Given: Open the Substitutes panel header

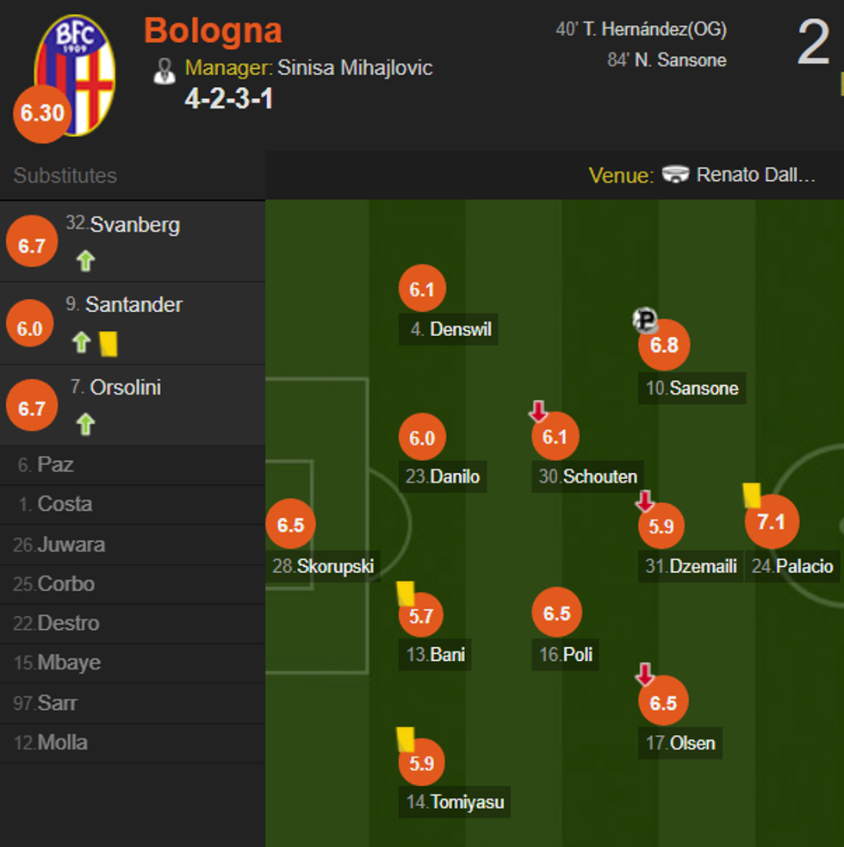Looking at the screenshot, I should click(x=65, y=176).
